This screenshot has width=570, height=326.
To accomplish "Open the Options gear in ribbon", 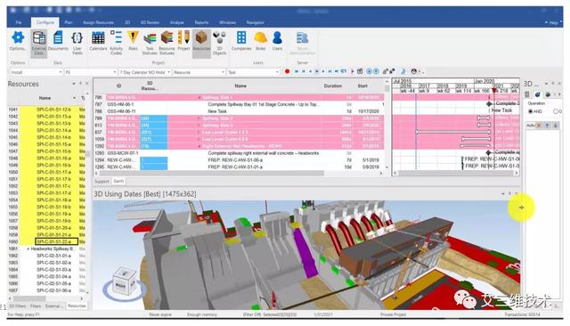I will (18, 41).
